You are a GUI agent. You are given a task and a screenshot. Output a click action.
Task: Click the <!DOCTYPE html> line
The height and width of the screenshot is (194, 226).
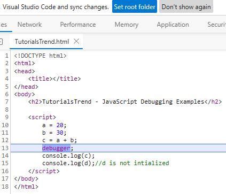[40, 56]
